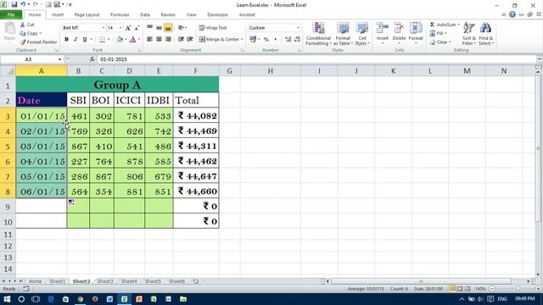Open Sort & Filter menu
543x305 pixels.
pyautogui.click(x=469, y=34)
